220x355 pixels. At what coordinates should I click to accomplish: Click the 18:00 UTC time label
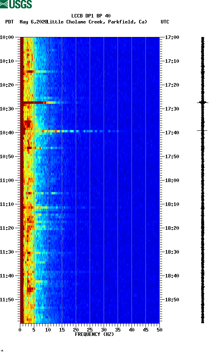coord(172,180)
